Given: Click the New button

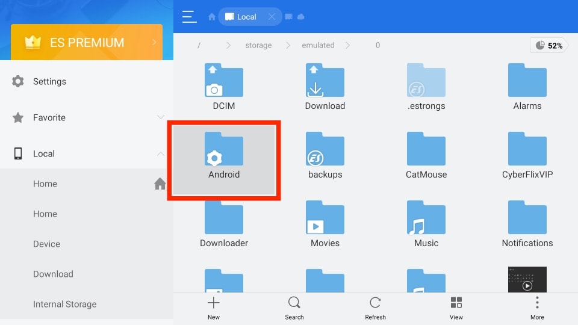Looking at the screenshot, I should (214, 308).
